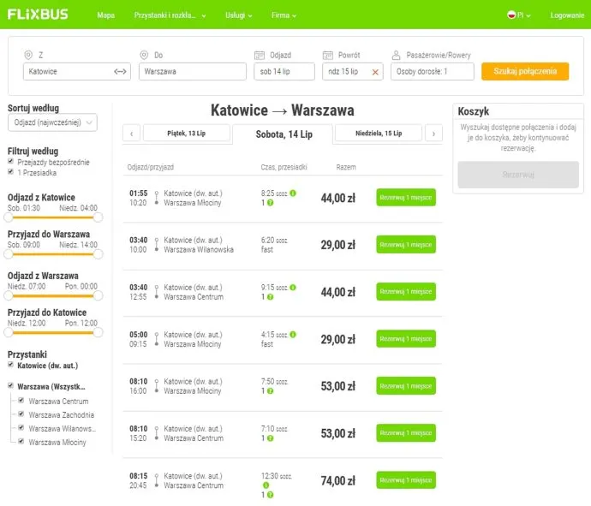The width and height of the screenshot is (591, 506).
Task: Toggle the Przejazdy bezpośrednie filter
Action: click(x=11, y=161)
